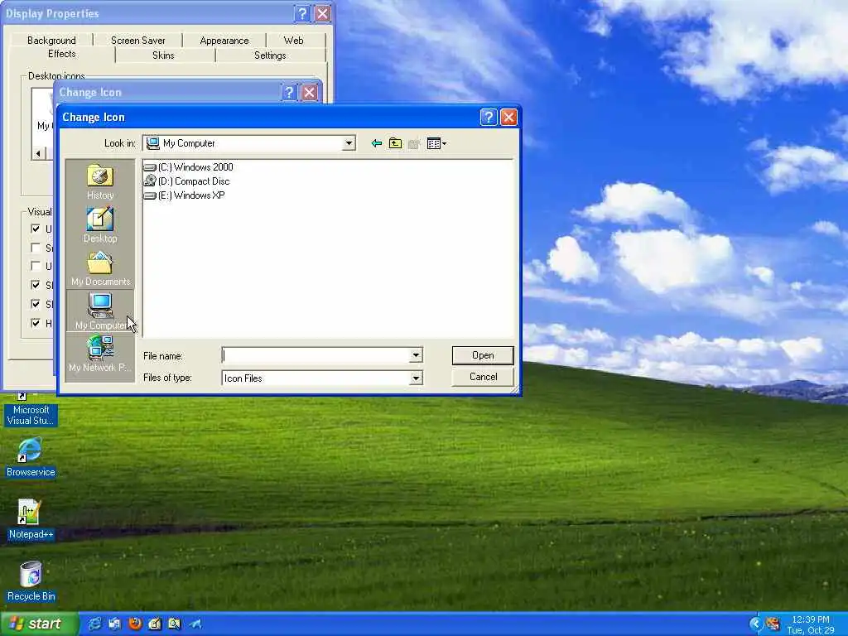Screen dimensions: 848x636
Task: Launch Internet Explorer from quick launch
Action: click(94, 624)
